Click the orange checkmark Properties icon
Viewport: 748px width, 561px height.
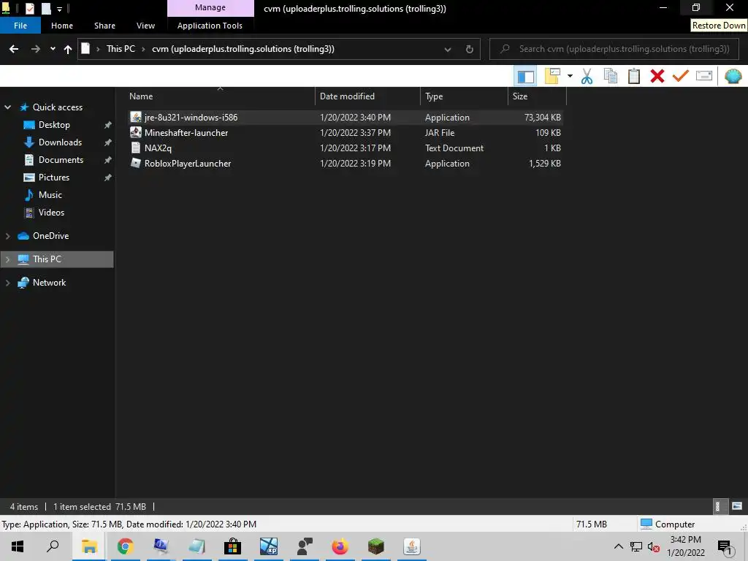(x=680, y=76)
